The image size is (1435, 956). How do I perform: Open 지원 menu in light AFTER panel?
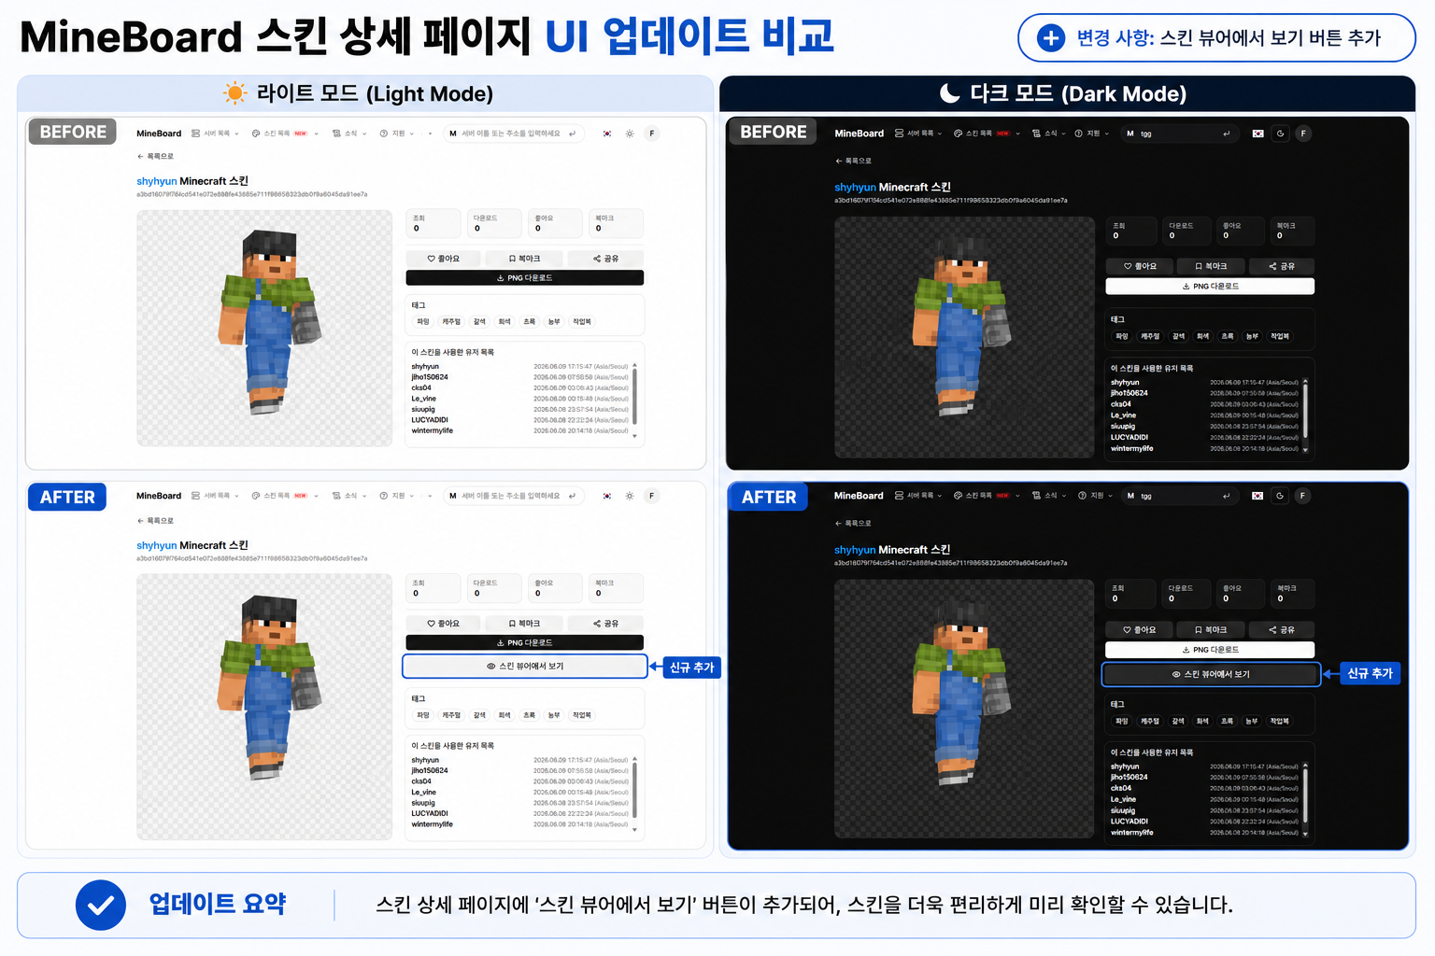(x=397, y=496)
